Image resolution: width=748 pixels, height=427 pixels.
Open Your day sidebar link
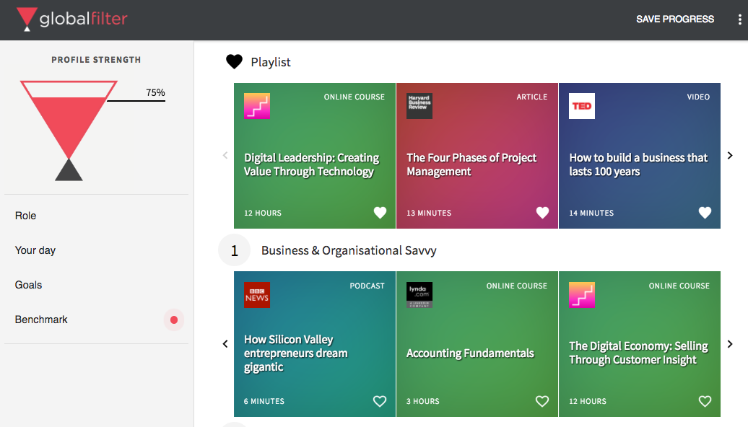[35, 250]
